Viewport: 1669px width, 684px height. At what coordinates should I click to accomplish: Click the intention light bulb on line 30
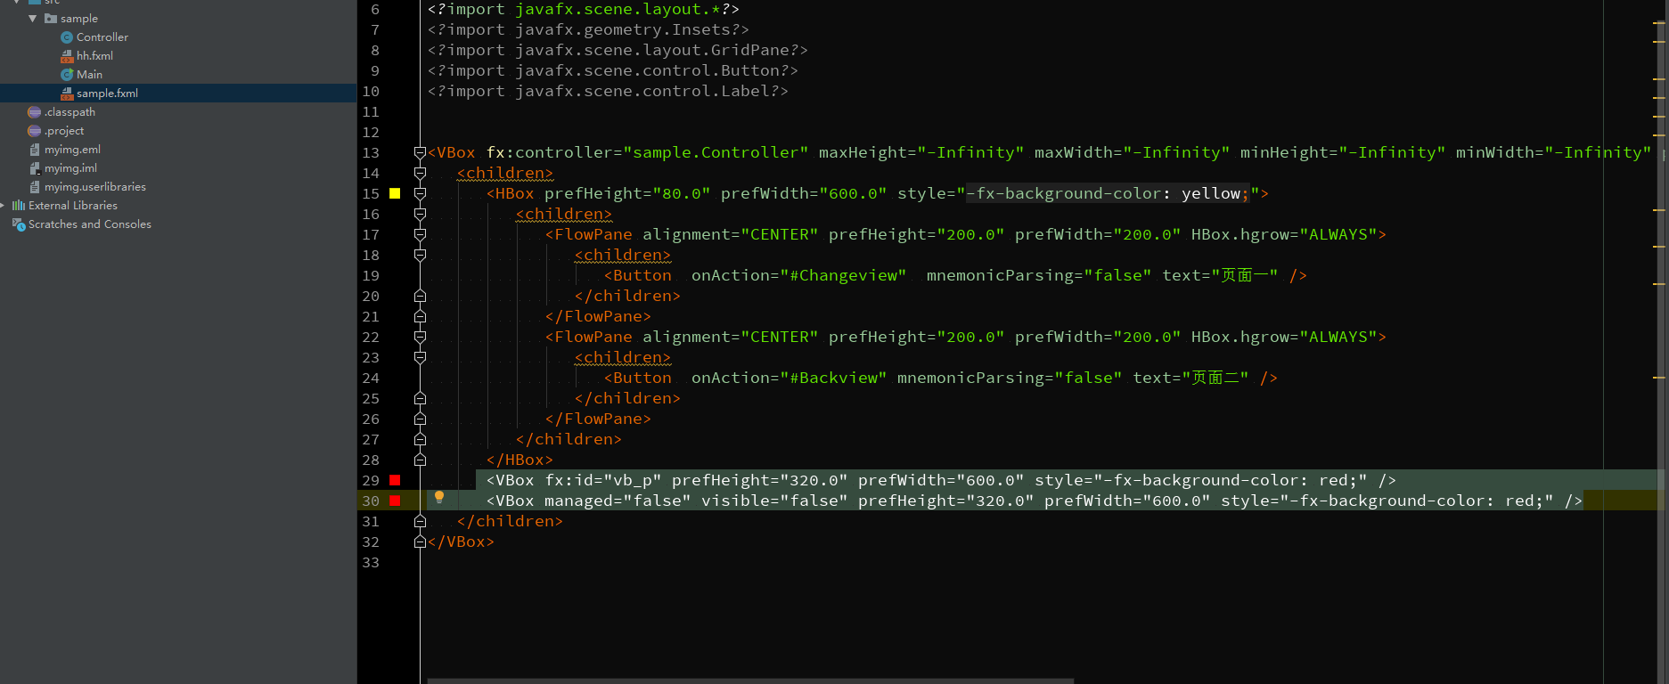pos(439,497)
